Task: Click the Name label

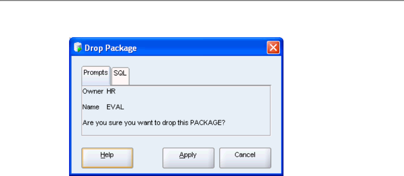Action: click(91, 107)
